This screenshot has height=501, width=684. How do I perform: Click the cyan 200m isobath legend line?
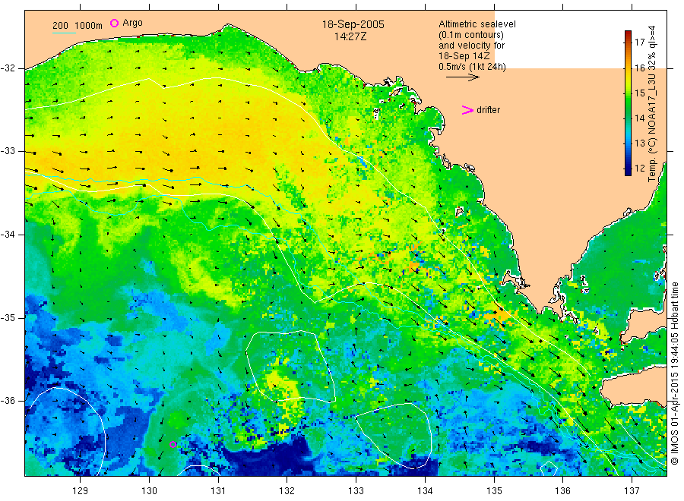point(64,32)
